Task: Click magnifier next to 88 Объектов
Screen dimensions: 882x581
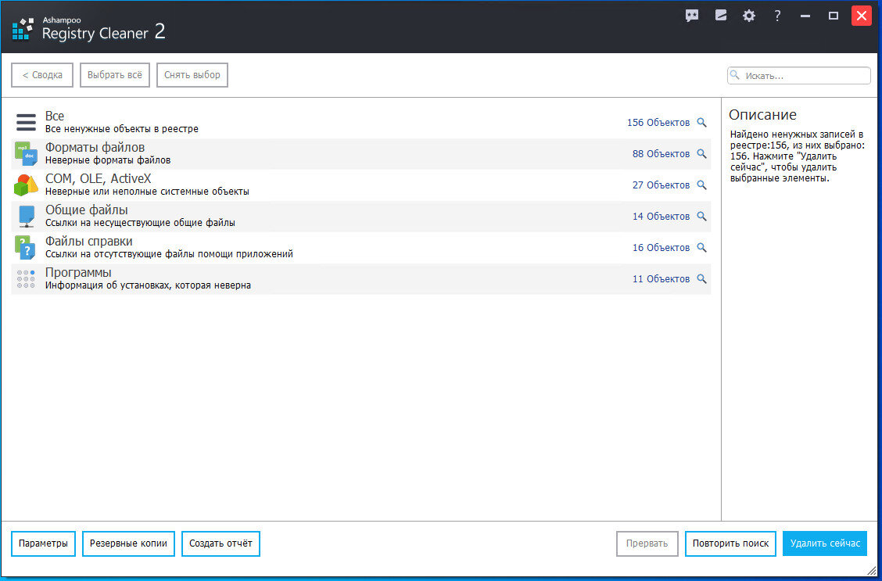Action: coord(701,153)
